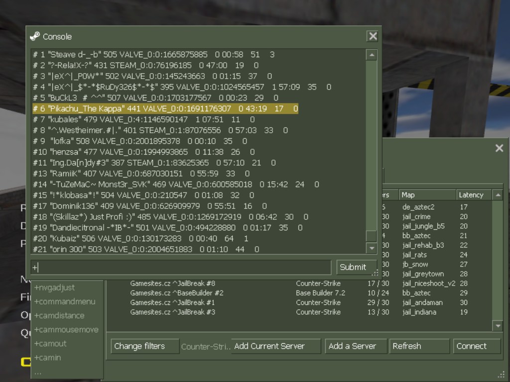Click the jail_crime map entry
This screenshot has width=510, height=382.
[x=416, y=217]
